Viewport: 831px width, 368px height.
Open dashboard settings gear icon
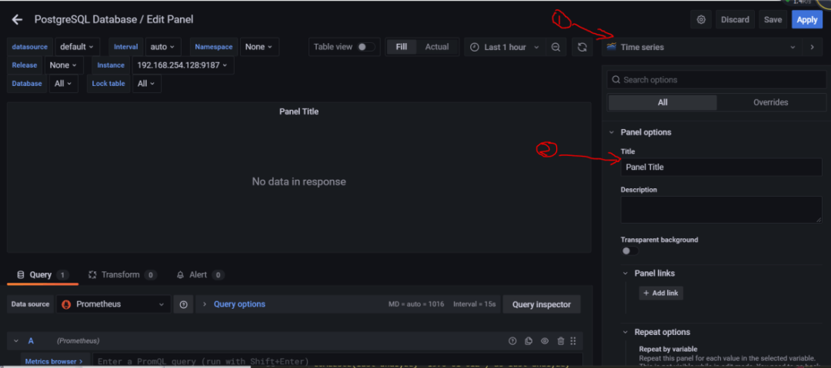pos(701,20)
